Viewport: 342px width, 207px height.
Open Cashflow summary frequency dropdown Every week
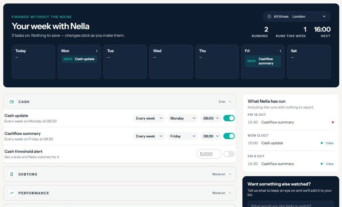[x=149, y=136]
